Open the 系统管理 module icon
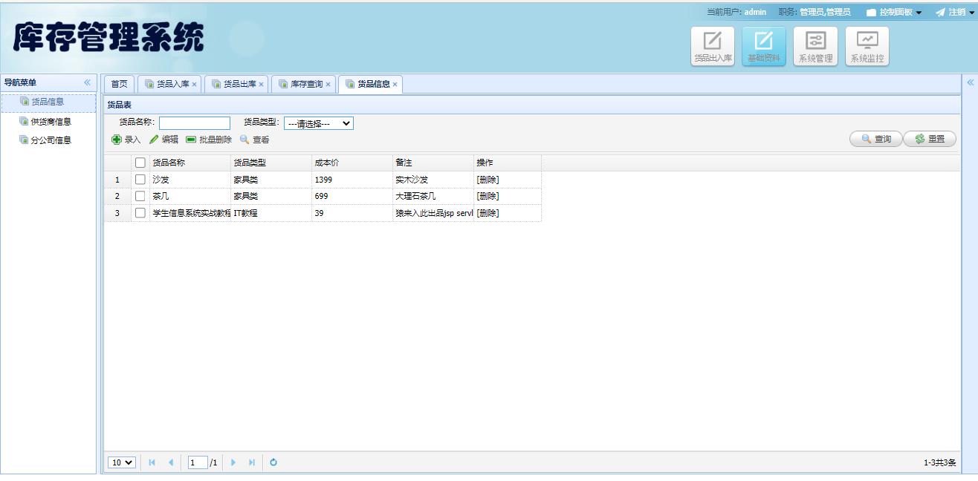 tap(815, 46)
